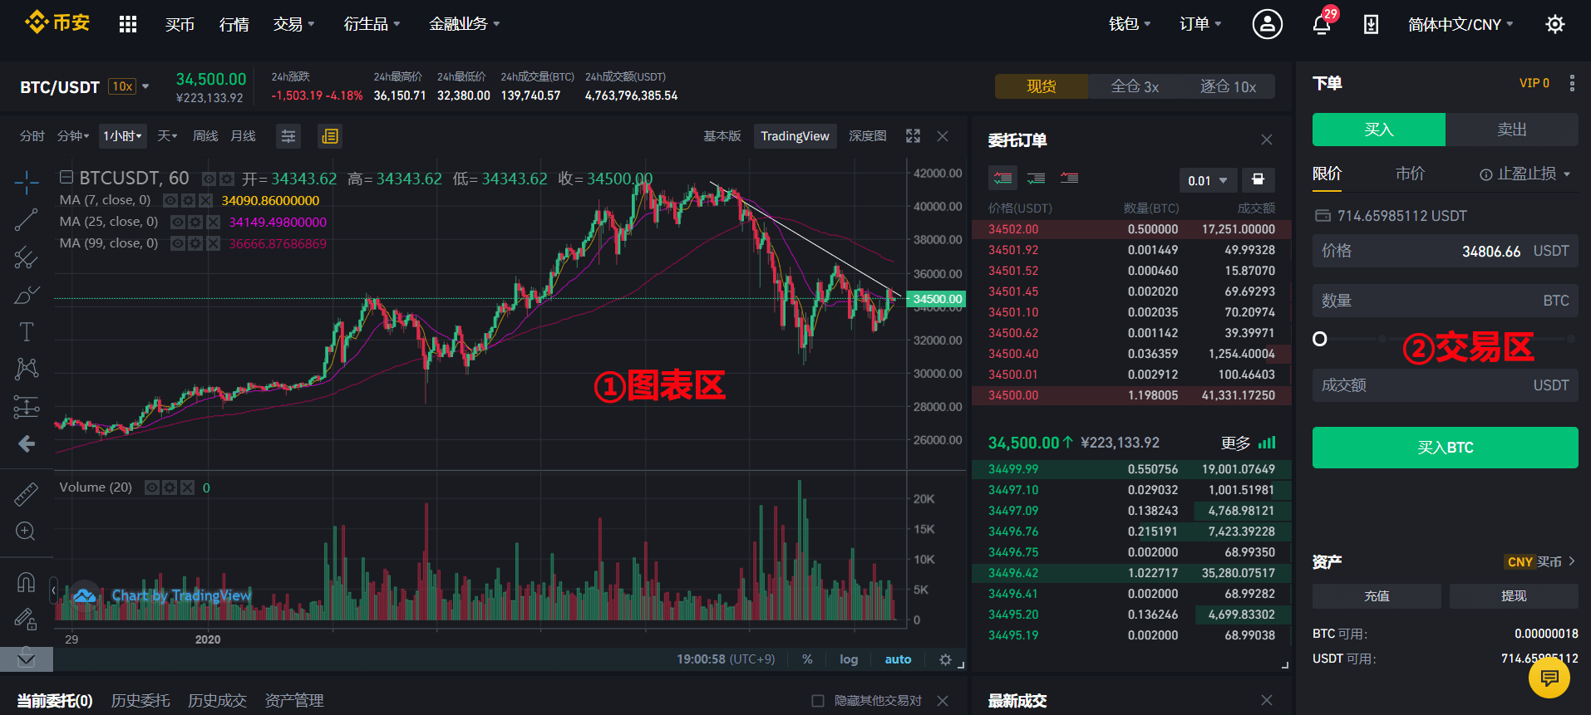1591x715 pixels.
Task: Expand the 钱包 dropdown
Action: (x=1130, y=24)
